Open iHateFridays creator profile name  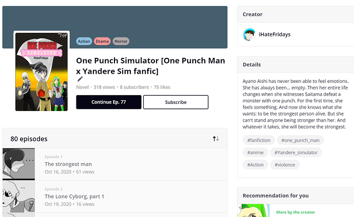(274, 34)
